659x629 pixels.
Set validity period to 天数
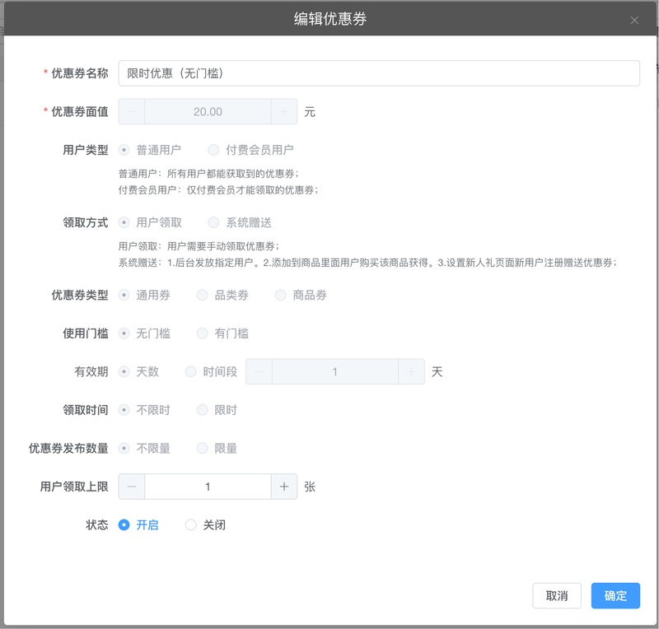pos(138,372)
